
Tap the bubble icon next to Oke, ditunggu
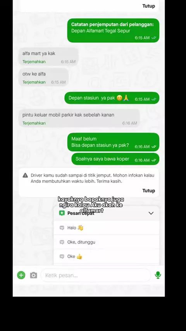click(62, 242)
